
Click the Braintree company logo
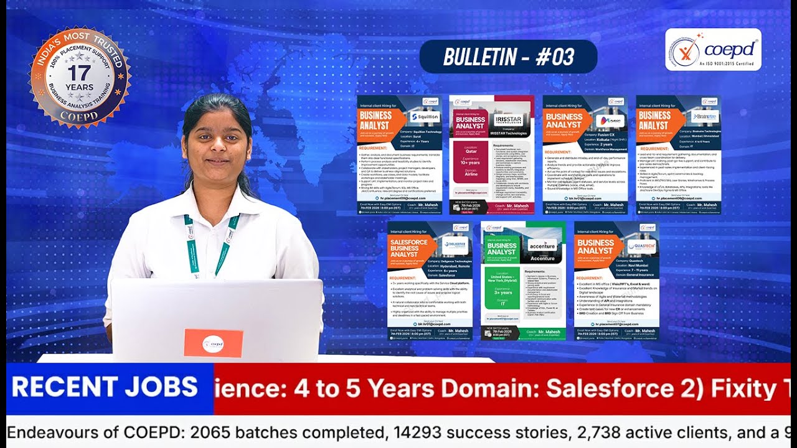click(x=704, y=116)
